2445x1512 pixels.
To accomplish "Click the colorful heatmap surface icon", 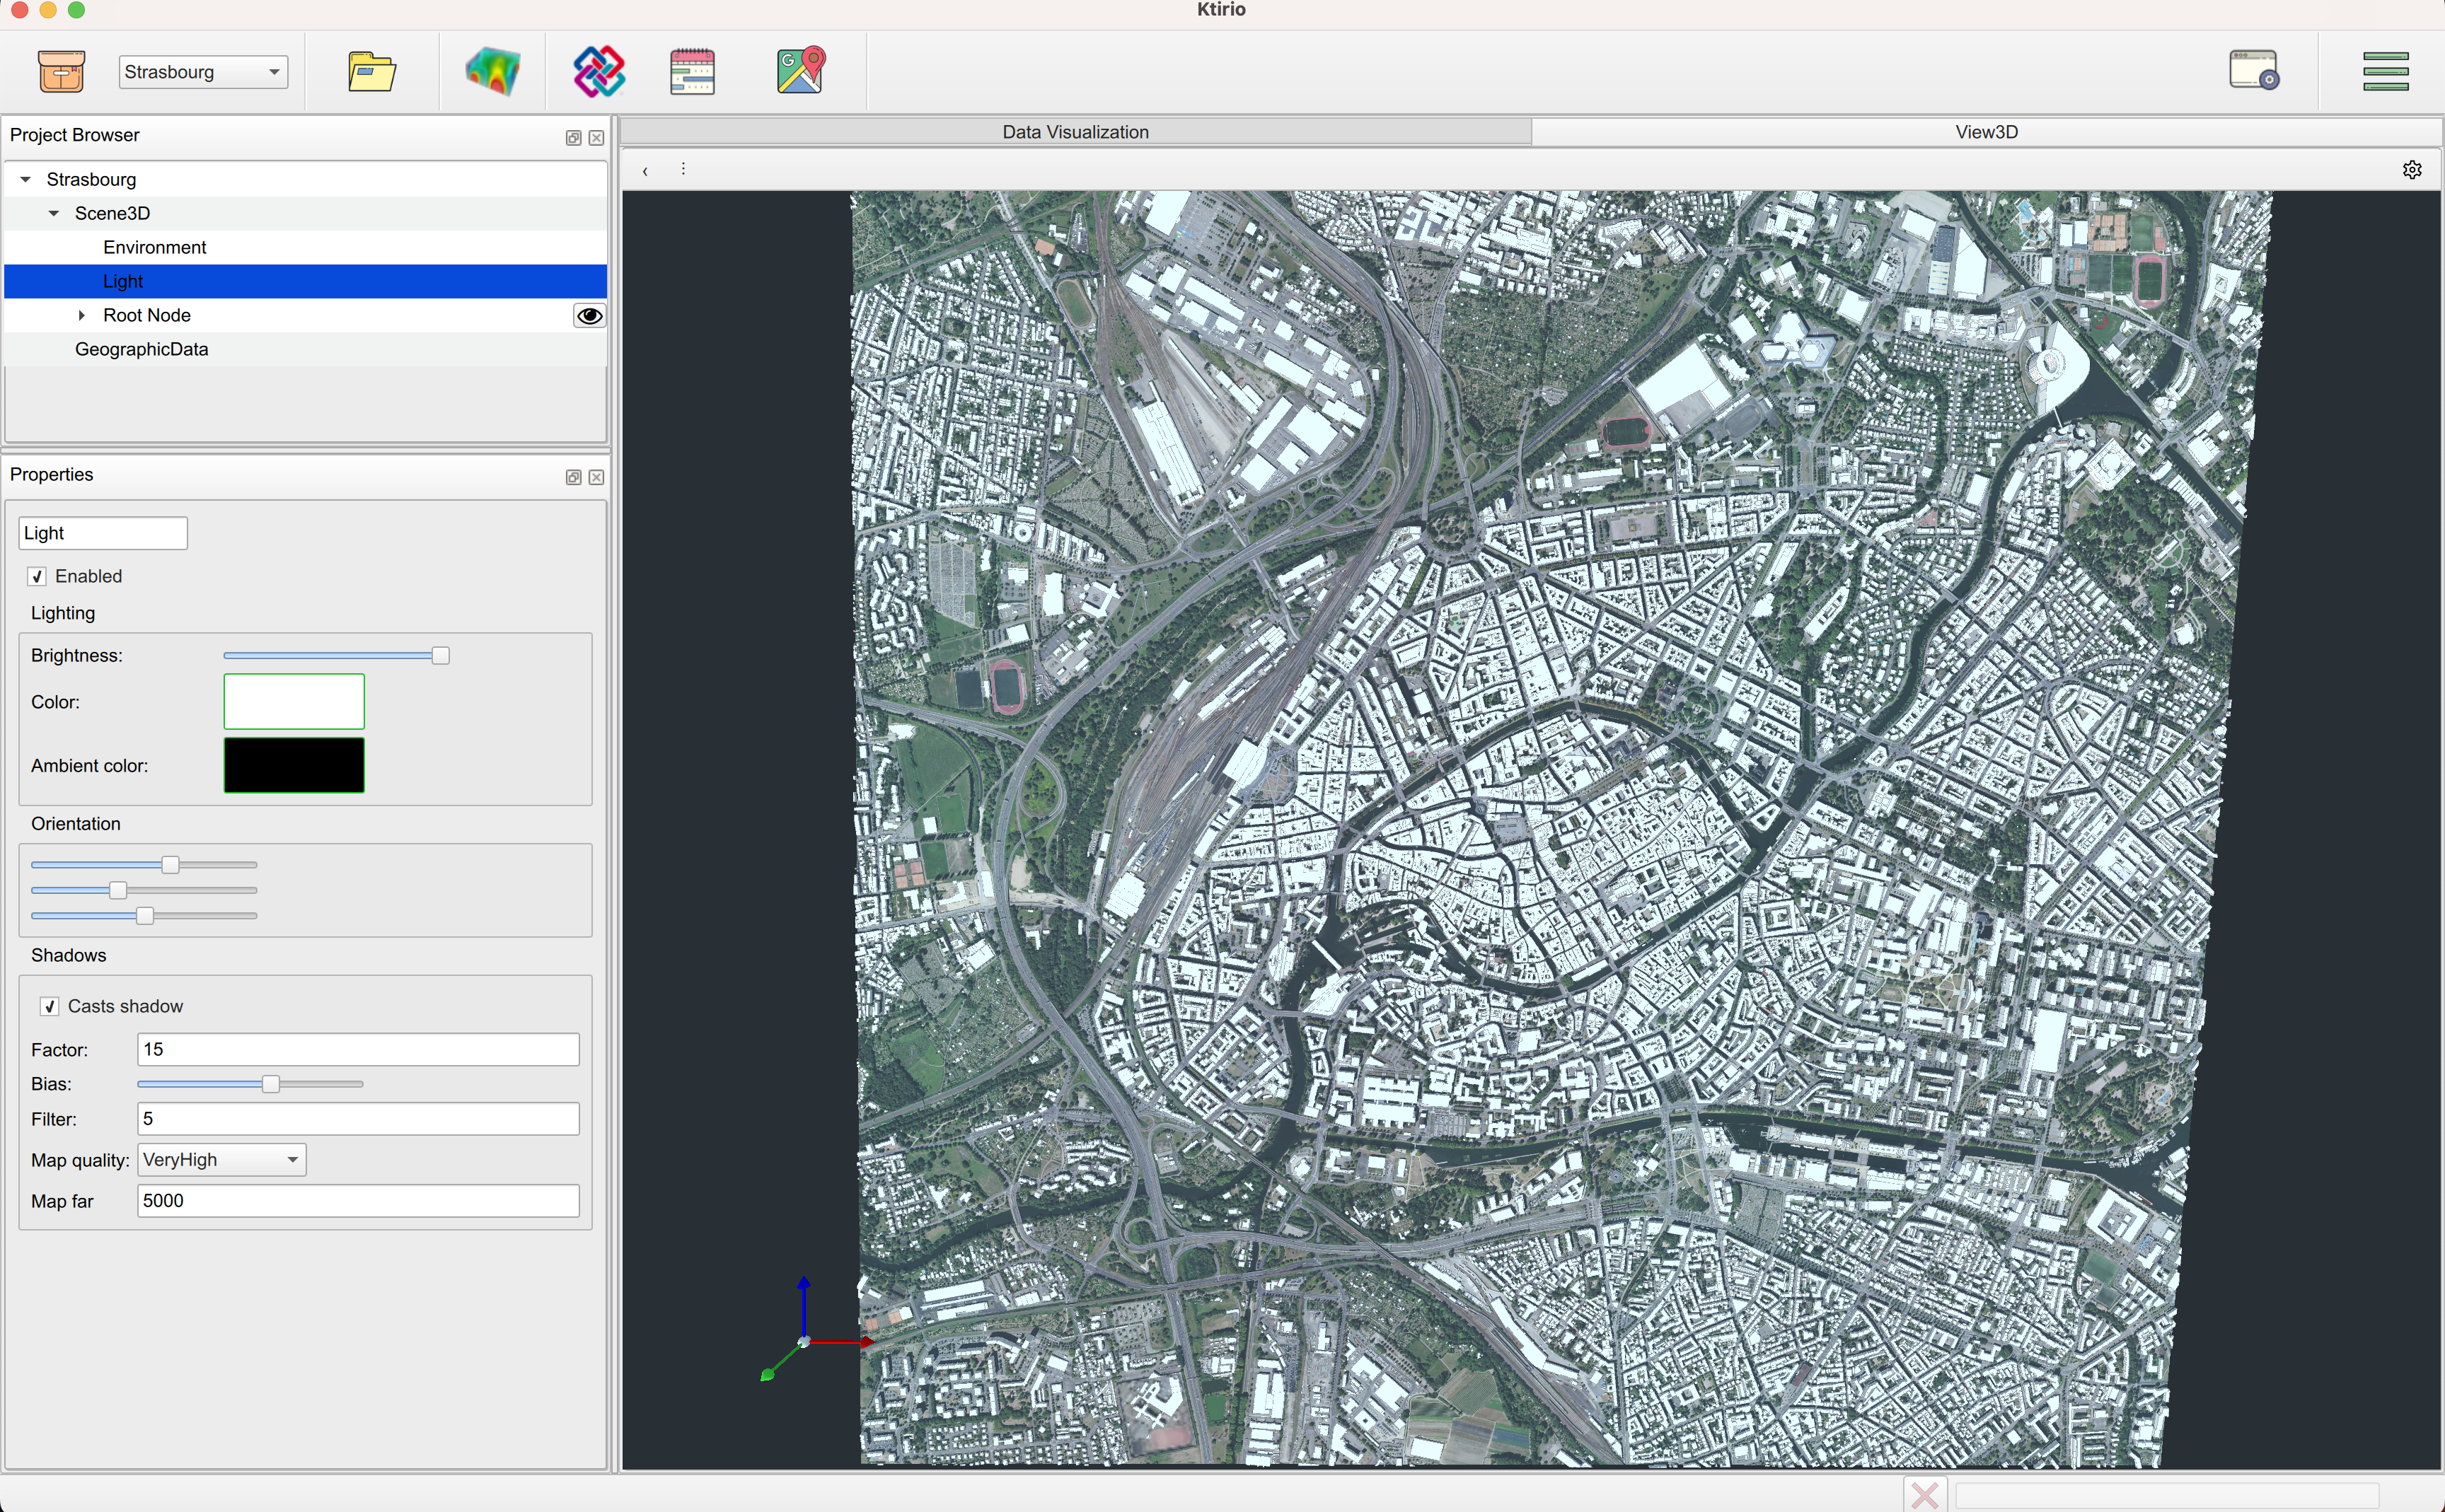I will (x=493, y=72).
